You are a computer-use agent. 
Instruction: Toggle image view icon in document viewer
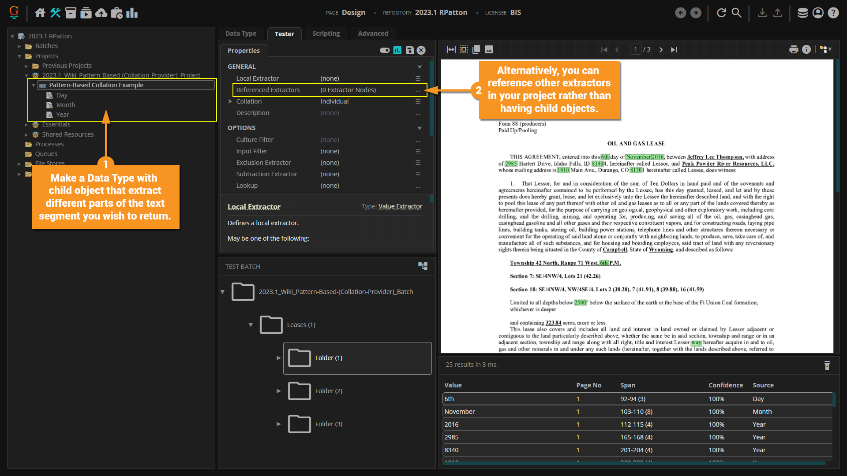click(x=489, y=49)
